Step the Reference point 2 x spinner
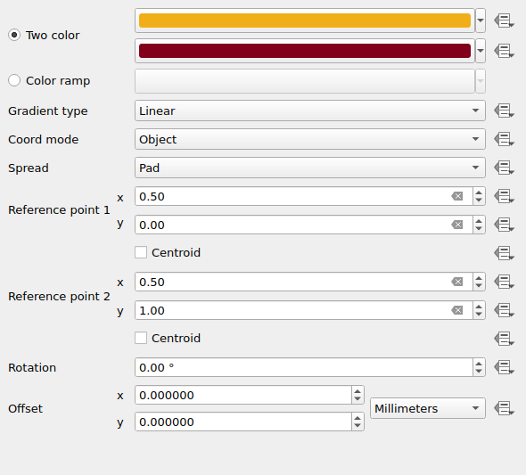Viewport: 526px width, 475px height. coord(479,282)
